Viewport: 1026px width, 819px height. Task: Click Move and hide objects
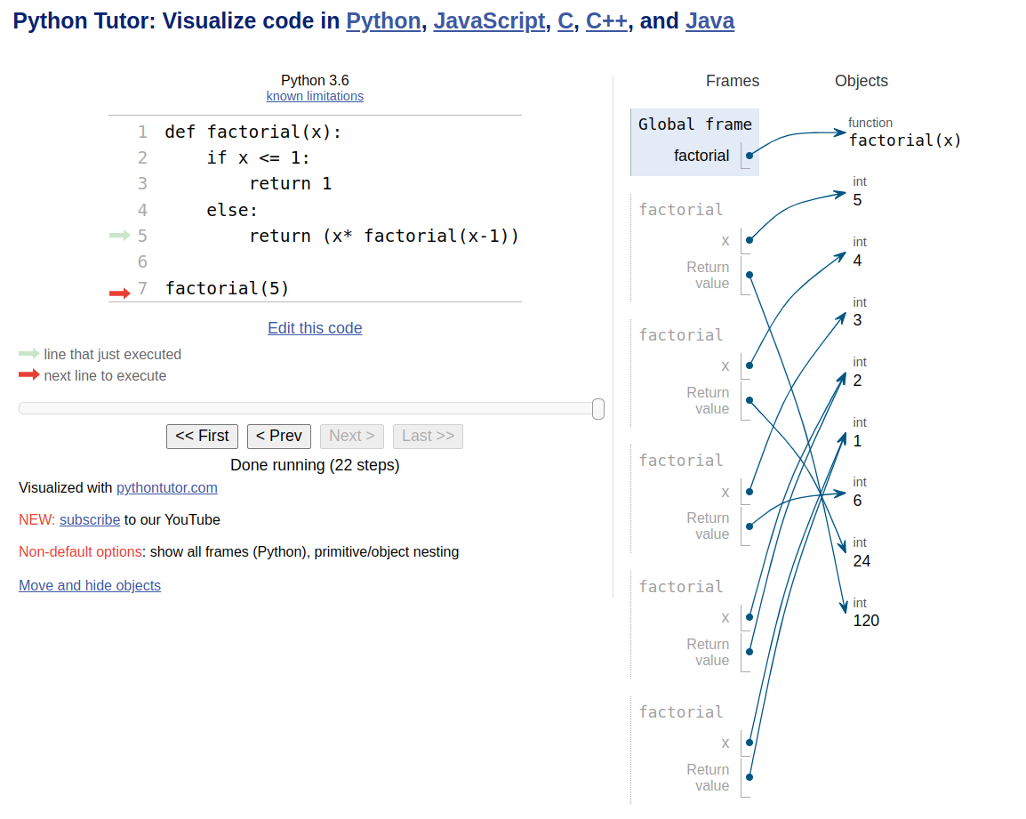click(x=90, y=585)
